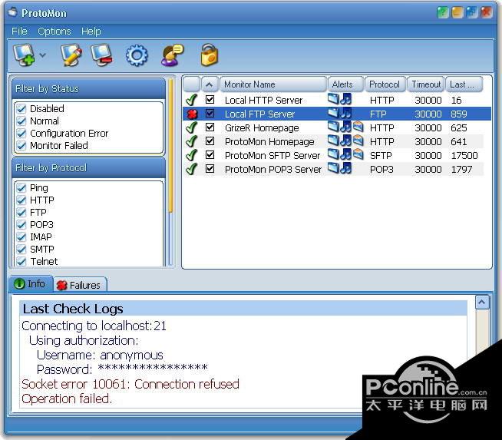
Task: Sort by the Monitor Name column header
Action: [x=273, y=84]
